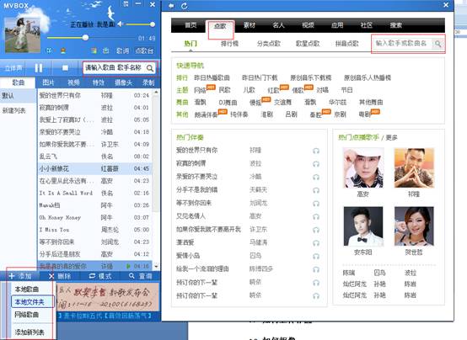Switch to the 排行榜 tab
The image size is (467, 340).
coord(229,44)
